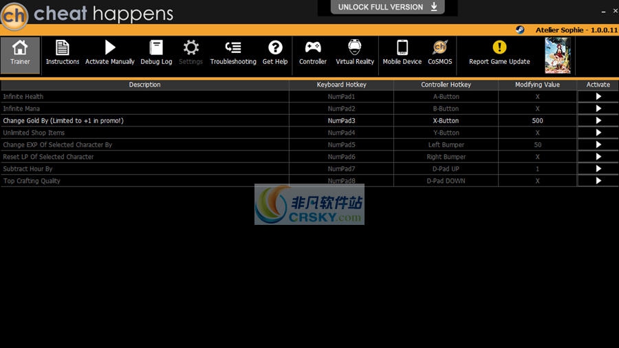This screenshot has height=348, width=619.
Task: Click the Cheat Happens ch logo
Action: [14, 16]
